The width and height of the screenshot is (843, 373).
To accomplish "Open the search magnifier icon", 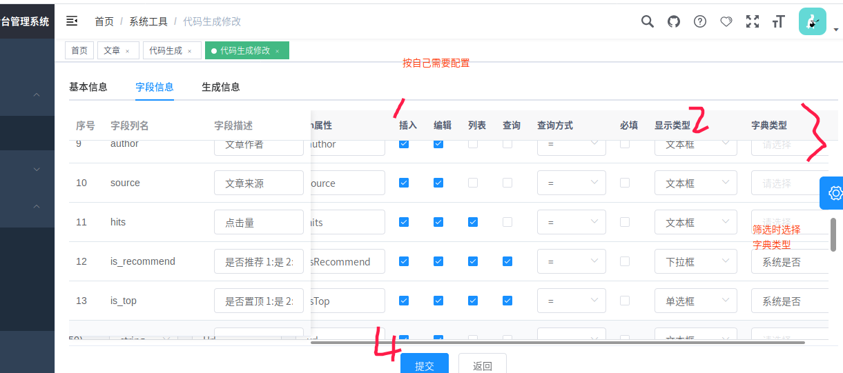I will pyautogui.click(x=647, y=21).
